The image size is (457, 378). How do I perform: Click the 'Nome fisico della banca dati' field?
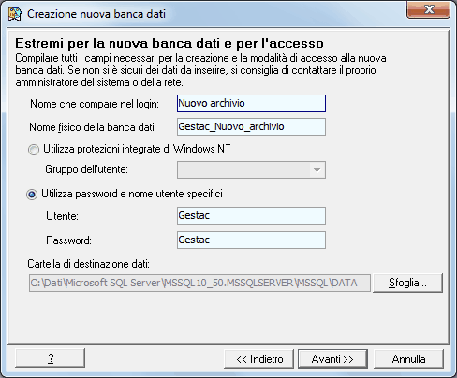[251, 126]
